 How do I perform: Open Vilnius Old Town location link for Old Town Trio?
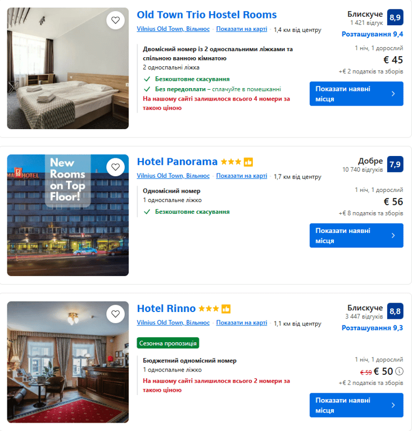pos(173,29)
